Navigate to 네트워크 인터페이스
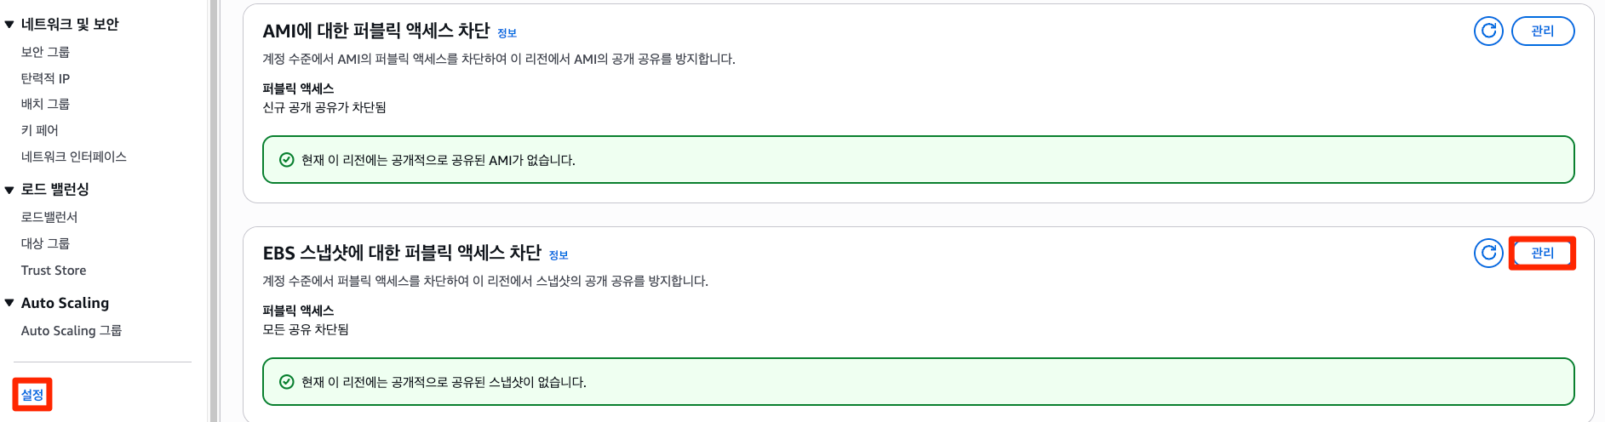 pos(73,157)
